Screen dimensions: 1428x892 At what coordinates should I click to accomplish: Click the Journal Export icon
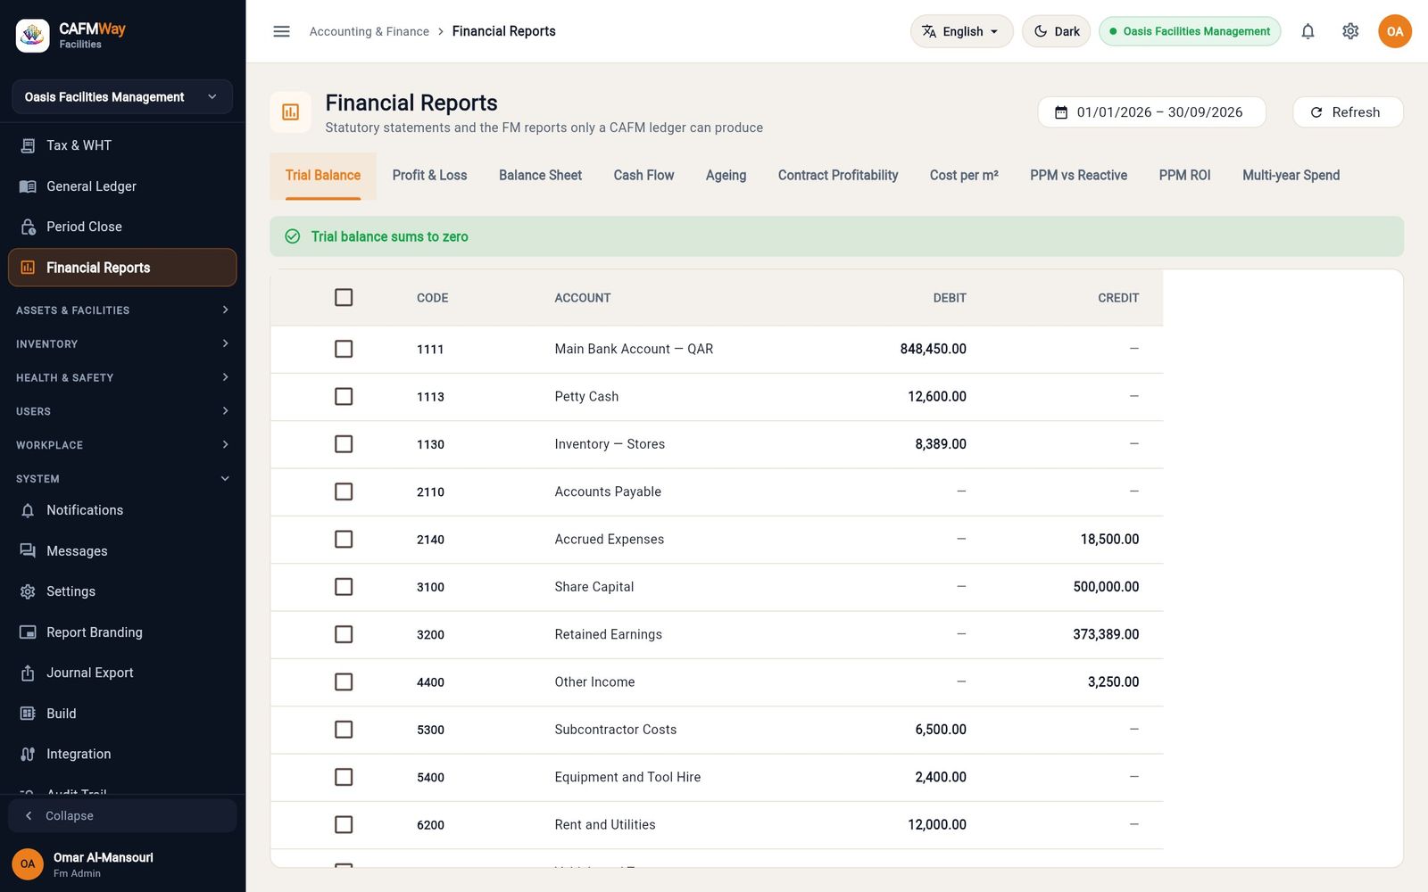click(x=28, y=673)
